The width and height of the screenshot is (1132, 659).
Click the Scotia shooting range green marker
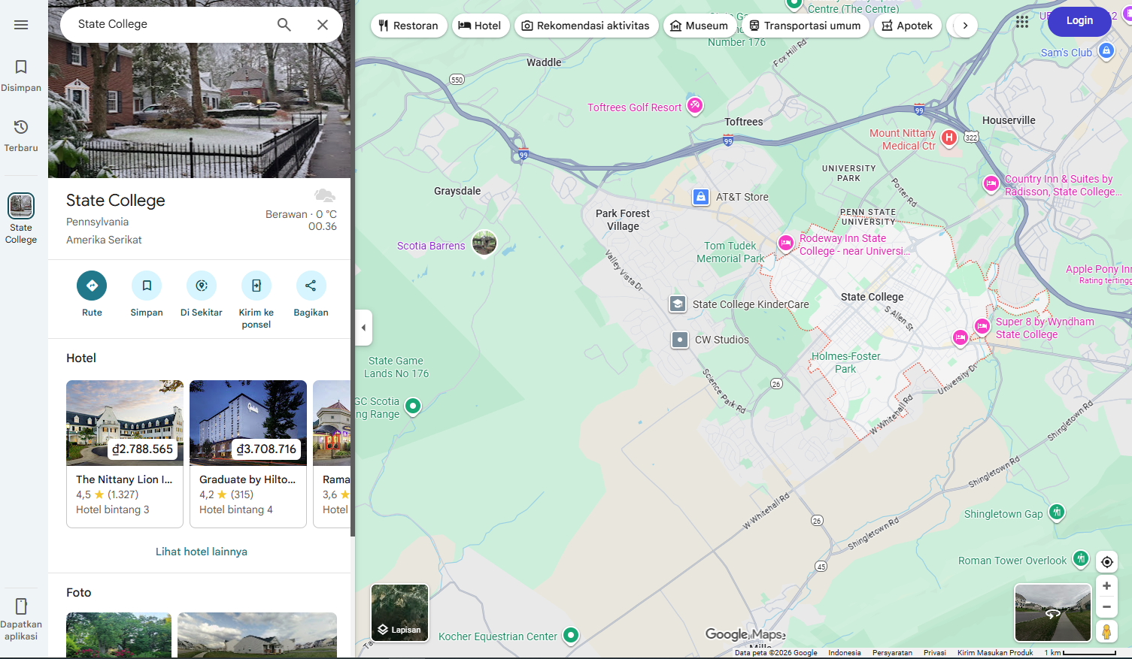(413, 407)
